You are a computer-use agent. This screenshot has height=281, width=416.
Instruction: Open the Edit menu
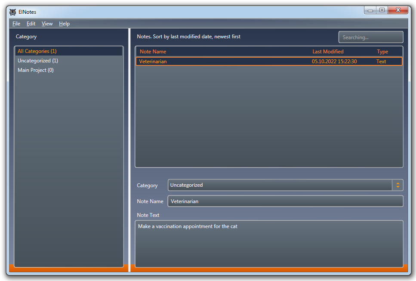(31, 24)
